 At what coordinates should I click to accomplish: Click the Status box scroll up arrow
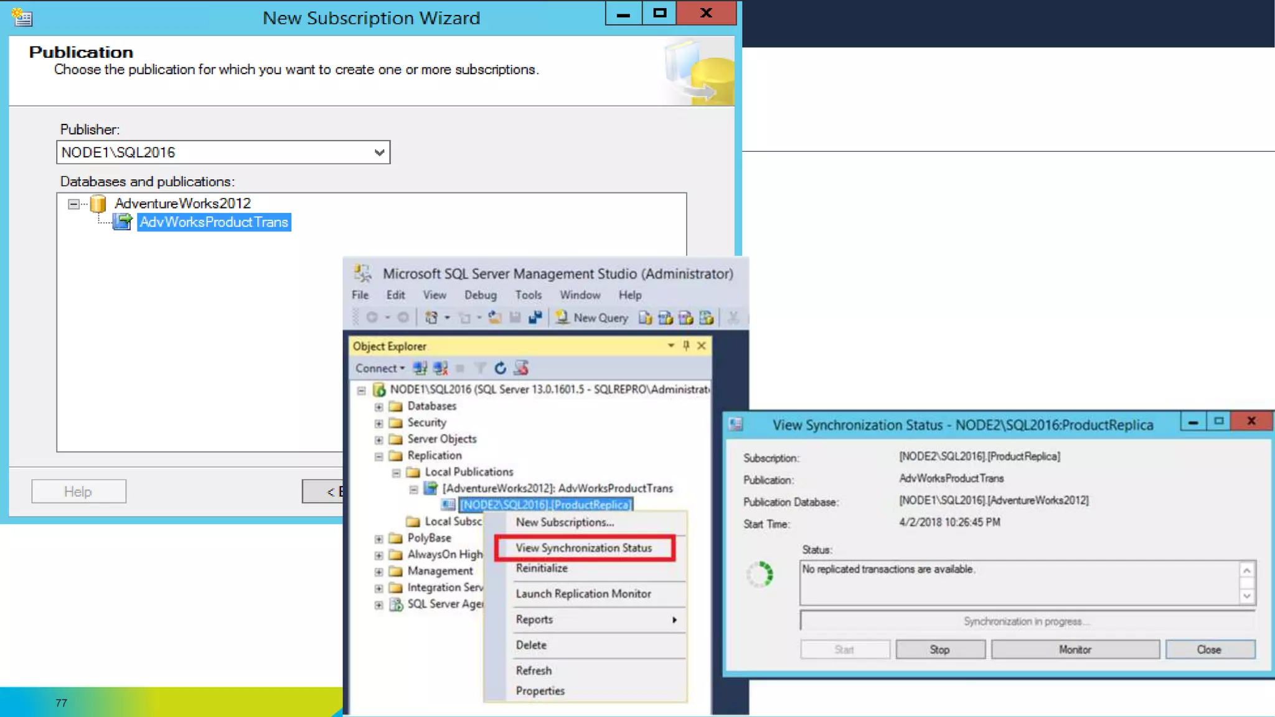[x=1246, y=570]
